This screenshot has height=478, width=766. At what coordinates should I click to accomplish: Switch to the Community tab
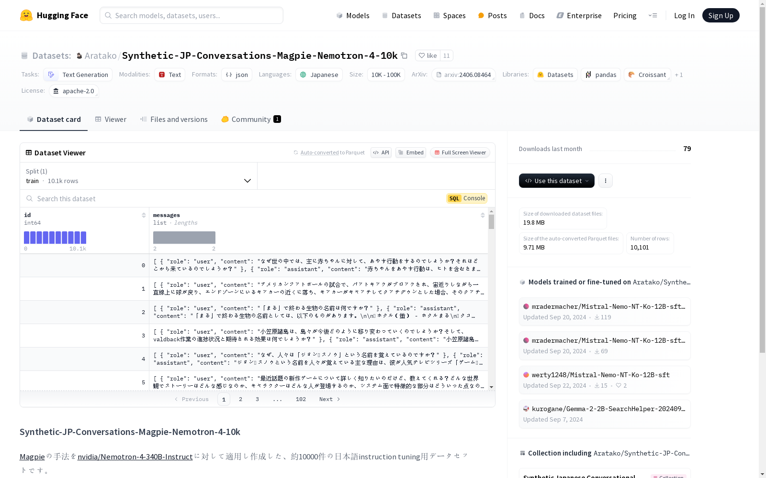pyautogui.click(x=251, y=119)
